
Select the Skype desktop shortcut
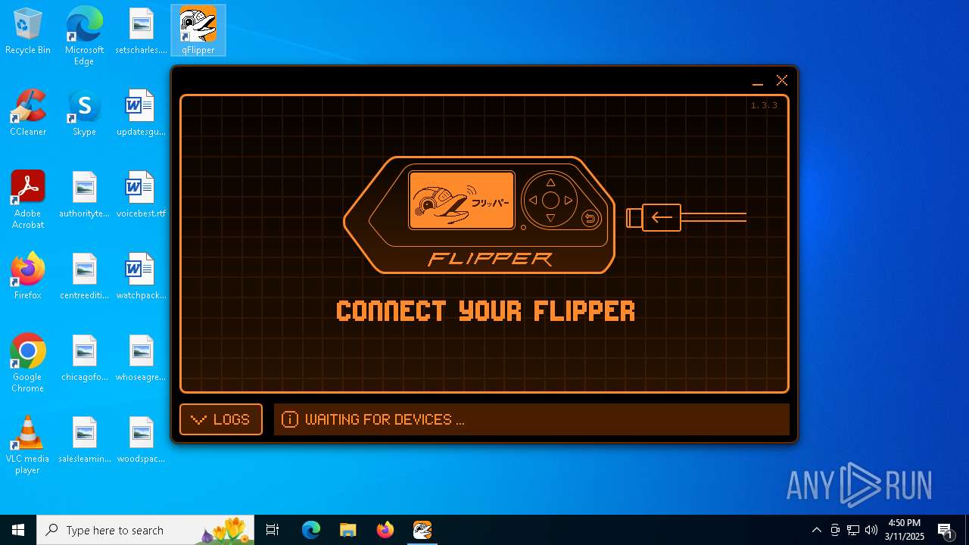tap(84, 113)
